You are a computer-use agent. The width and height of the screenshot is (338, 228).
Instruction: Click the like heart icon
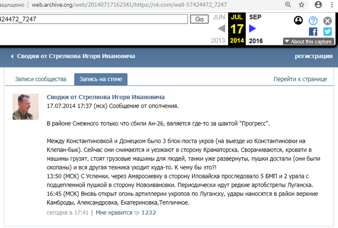click(137, 213)
